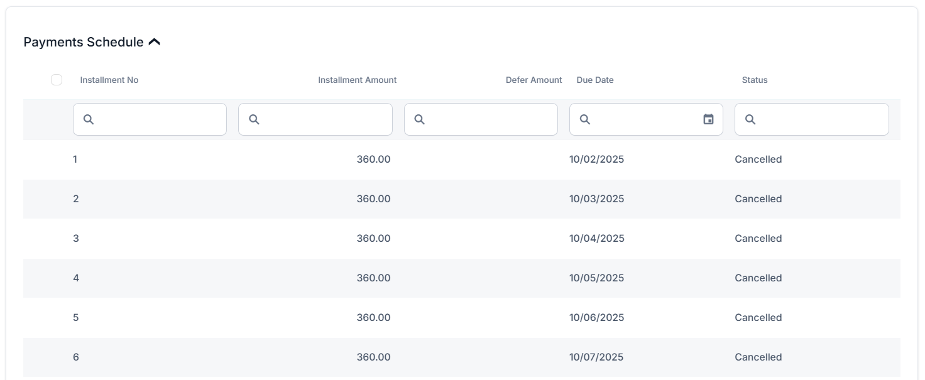
Task: Sort by Status column header
Action: coord(755,80)
